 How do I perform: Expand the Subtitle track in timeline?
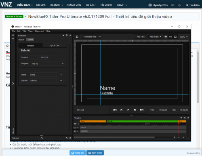(x=78, y=131)
